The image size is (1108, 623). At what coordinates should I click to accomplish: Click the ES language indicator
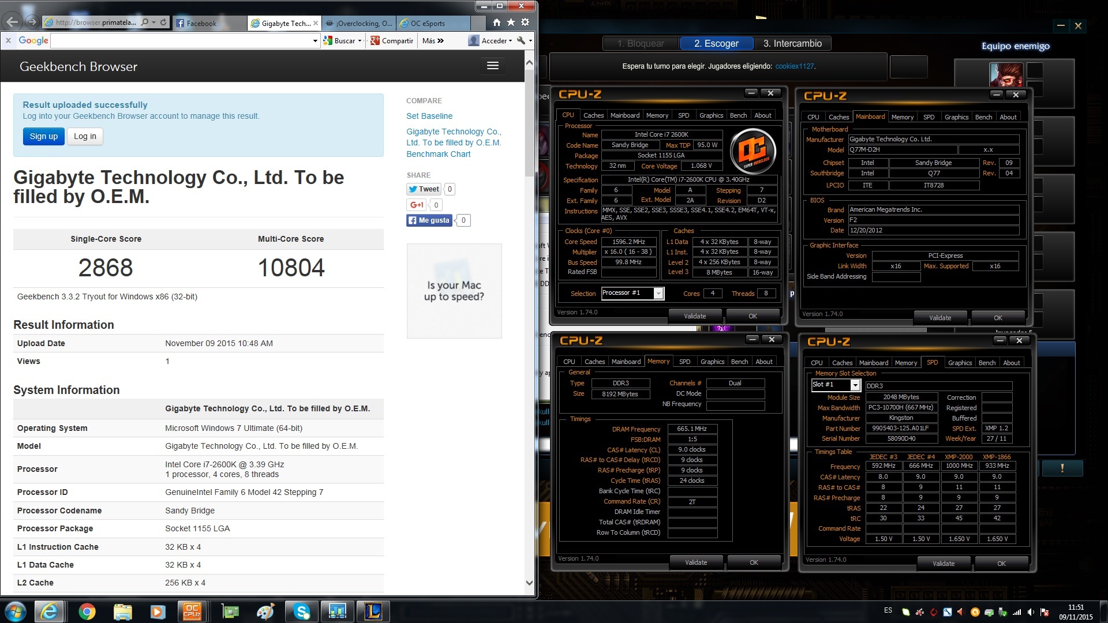[888, 610]
